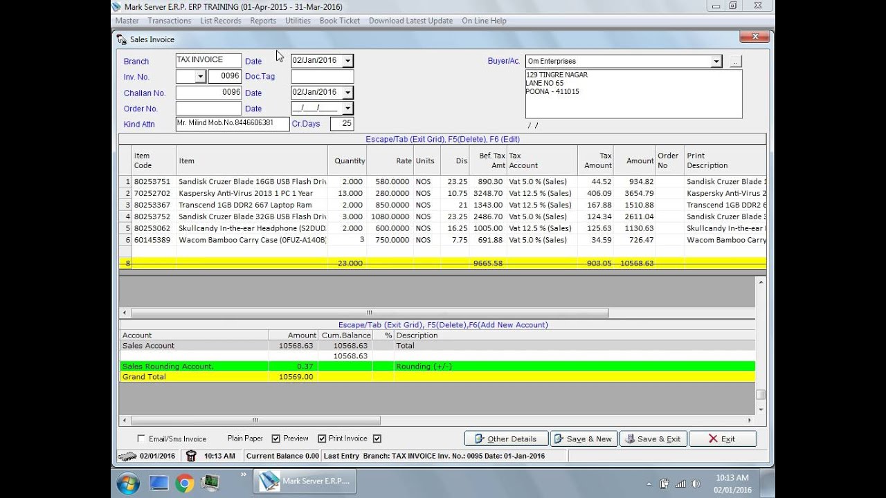Image resolution: width=886 pixels, height=498 pixels.
Task: Select the Wacom Bamboo Carry Case item cell
Action: click(x=252, y=240)
